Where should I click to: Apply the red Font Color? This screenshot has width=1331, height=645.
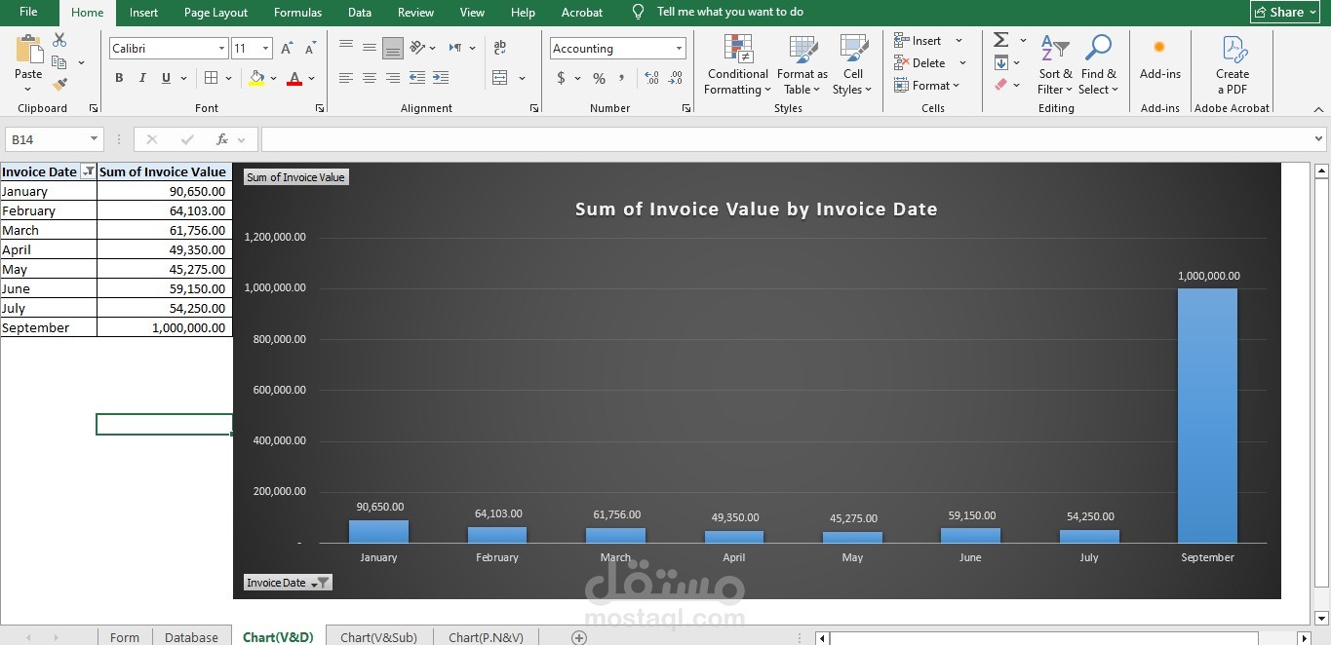click(x=294, y=78)
